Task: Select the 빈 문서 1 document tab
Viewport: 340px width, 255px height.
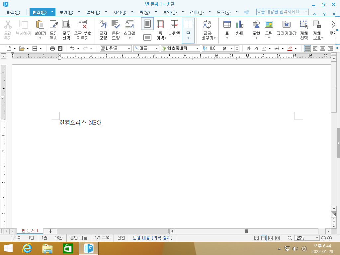Action: point(30,231)
